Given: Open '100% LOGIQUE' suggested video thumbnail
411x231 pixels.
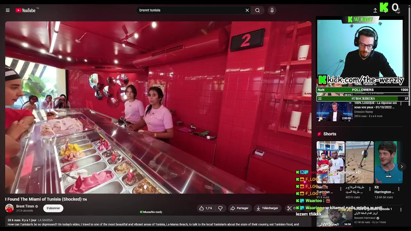Looking at the screenshot, I should coord(334,111).
